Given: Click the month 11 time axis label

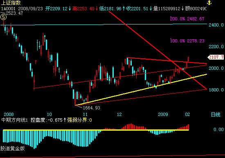Looking at the screenshot, I should 85,114.
